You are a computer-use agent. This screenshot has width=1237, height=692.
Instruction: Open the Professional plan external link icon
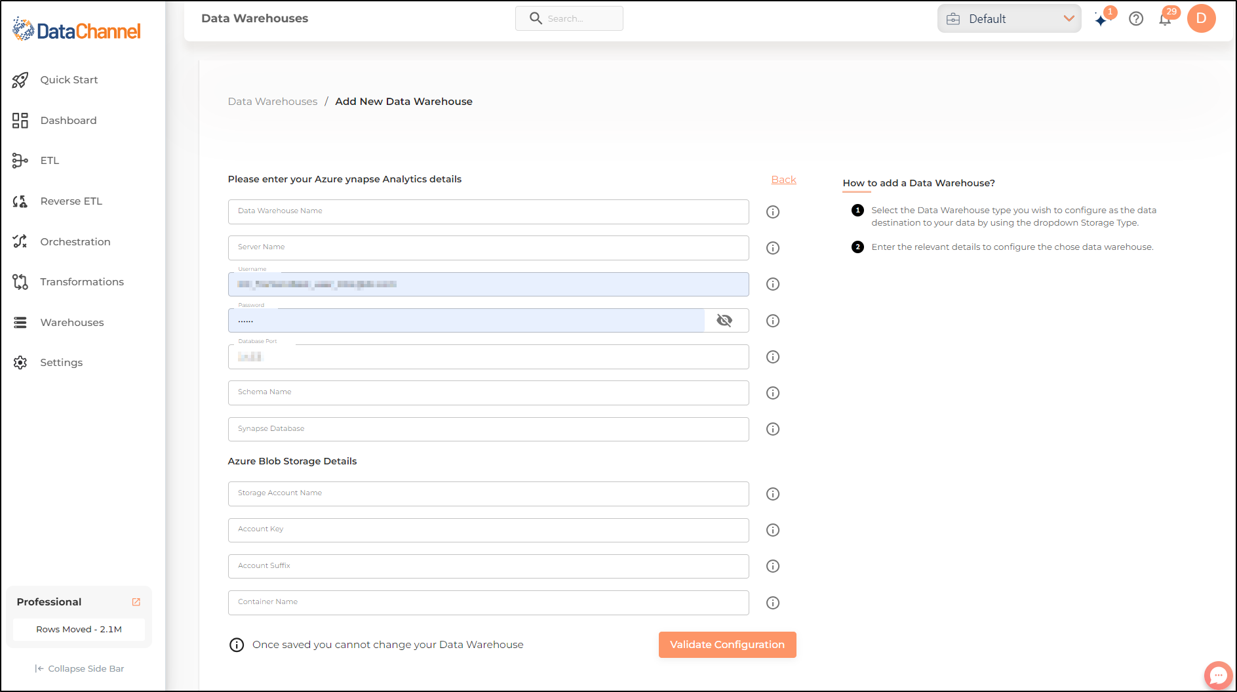point(136,602)
